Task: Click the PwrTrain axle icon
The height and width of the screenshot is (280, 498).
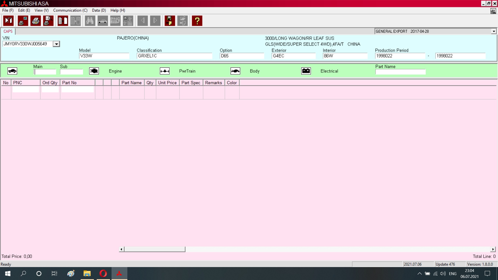Action: click(x=165, y=71)
